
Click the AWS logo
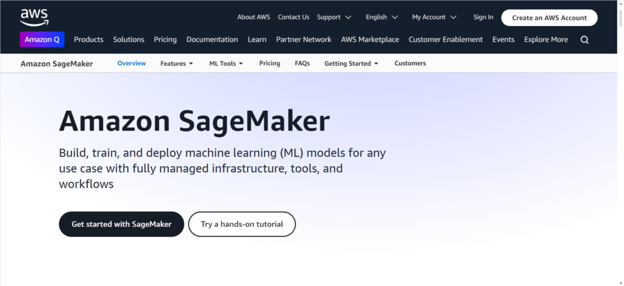click(x=34, y=18)
